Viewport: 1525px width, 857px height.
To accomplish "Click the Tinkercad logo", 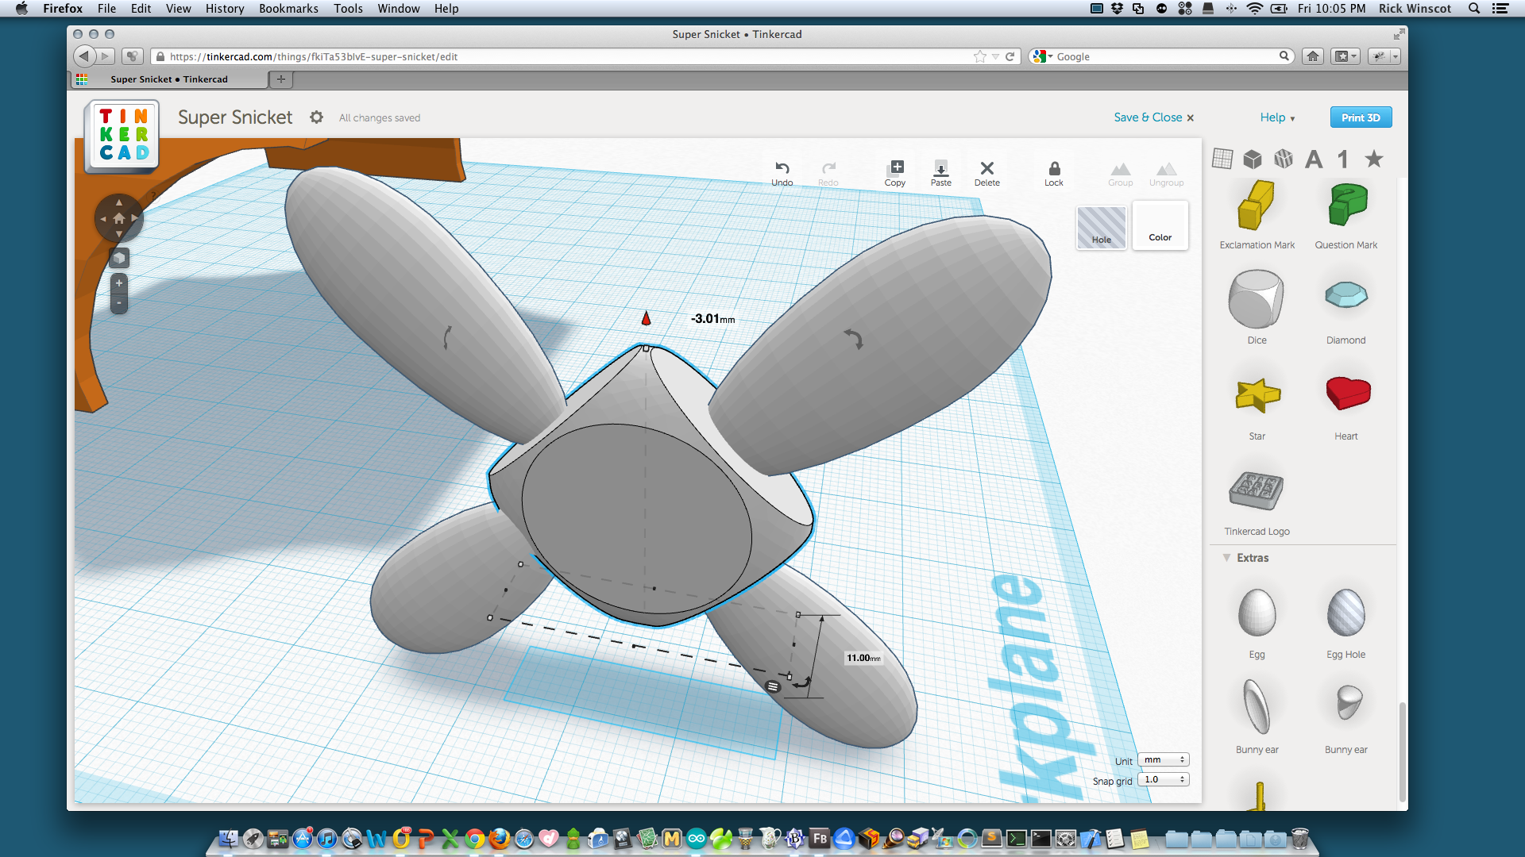I will coord(122,135).
